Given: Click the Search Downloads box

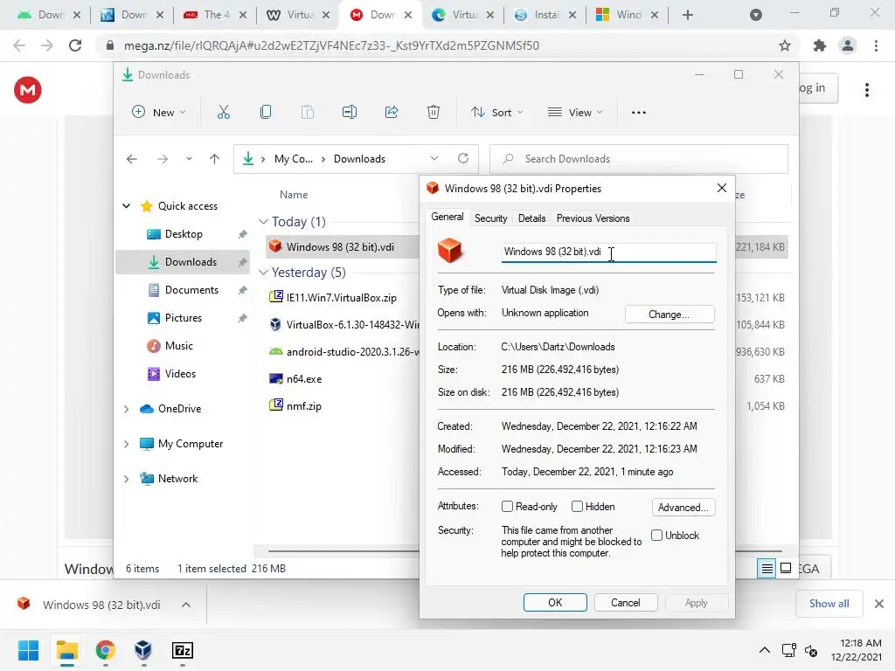Looking at the screenshot, I should tap(639, 159).
